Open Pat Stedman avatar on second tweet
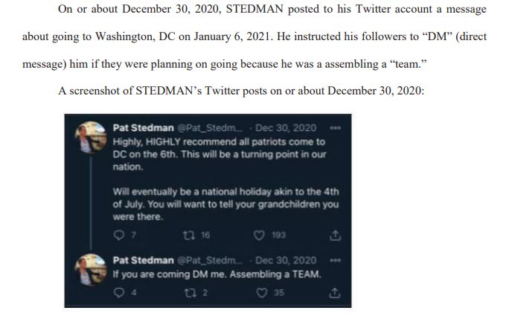The image size is (506, 325). (x=91, y=269)
